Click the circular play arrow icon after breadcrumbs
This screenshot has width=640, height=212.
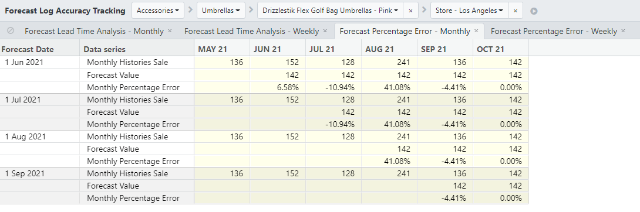[x=534, y=11]
